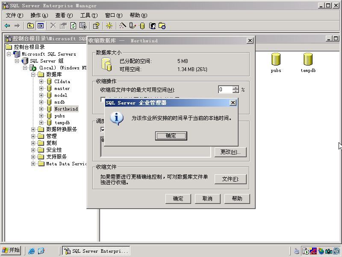
Task: Select the 支持服务 folder in tree
Action: [x=56, y=157]
